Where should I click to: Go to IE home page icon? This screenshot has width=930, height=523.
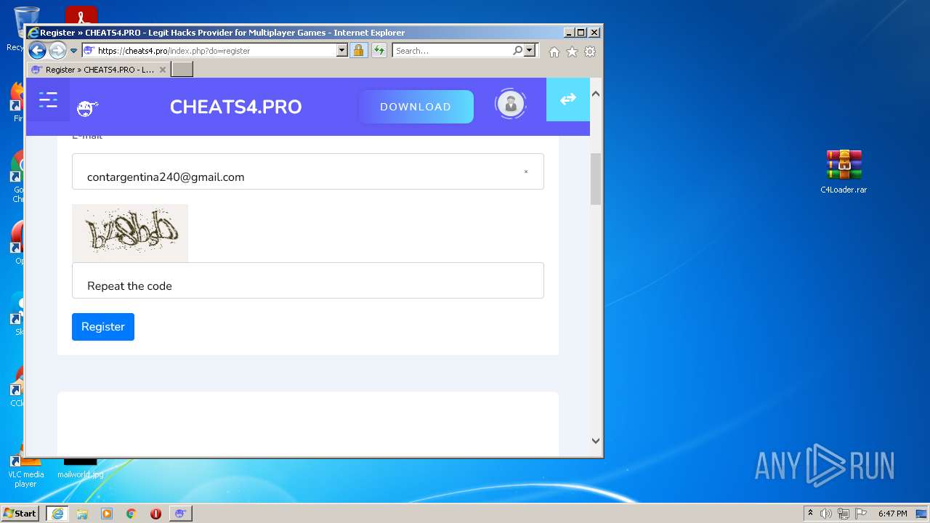coord(554,52)
